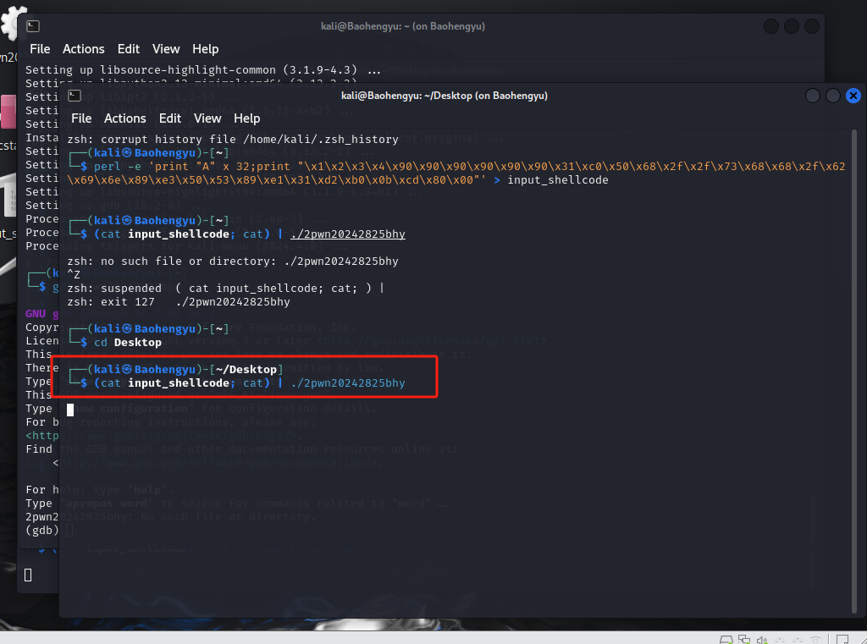The width and height of the screenshot is (867, 644).
Task: Open Actions menu in the back terminal window
Action: click(84, 48)
